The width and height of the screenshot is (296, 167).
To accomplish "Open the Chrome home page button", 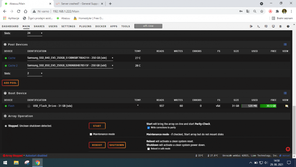I will 25,11.
